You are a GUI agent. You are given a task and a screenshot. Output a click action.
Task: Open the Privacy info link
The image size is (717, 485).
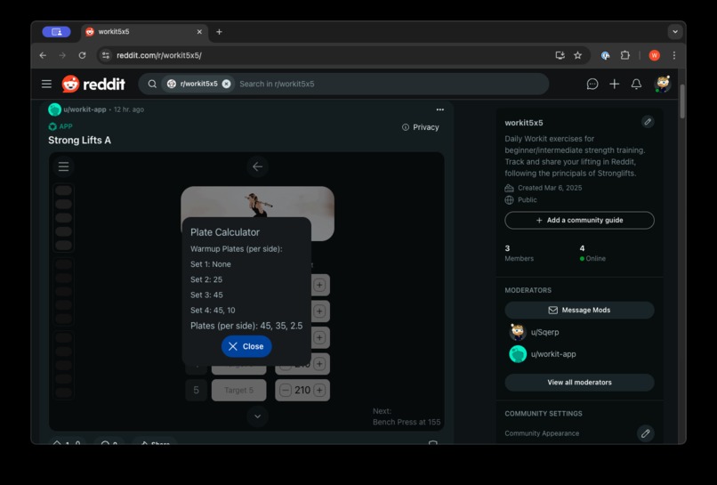click(x=420, y=127)
